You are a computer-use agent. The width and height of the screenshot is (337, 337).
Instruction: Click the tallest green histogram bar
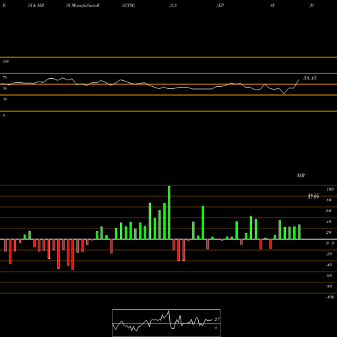pos(169,212)
